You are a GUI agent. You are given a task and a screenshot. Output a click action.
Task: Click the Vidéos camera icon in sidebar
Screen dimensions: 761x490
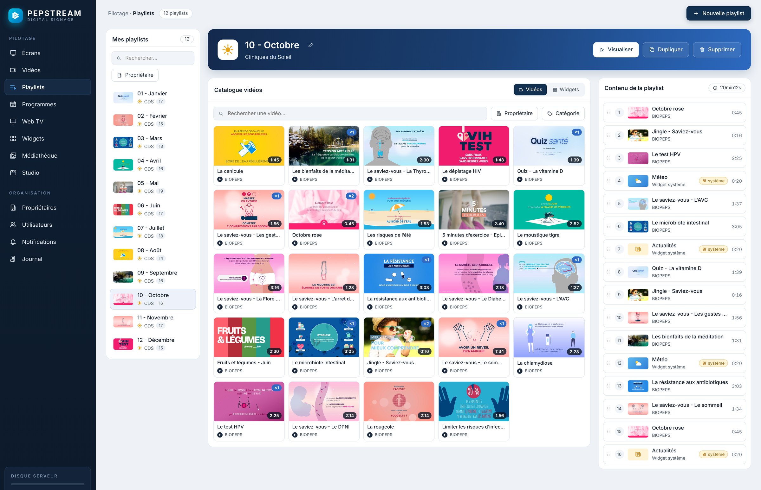pos(13,70)
